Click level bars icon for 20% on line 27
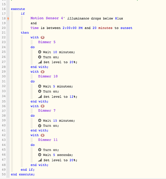The width and height of the screenshot is (166, 179). [40, 62]
